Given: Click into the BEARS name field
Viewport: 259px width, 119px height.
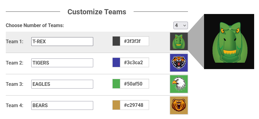Looking at the screenshot, I should coord(62,105).
